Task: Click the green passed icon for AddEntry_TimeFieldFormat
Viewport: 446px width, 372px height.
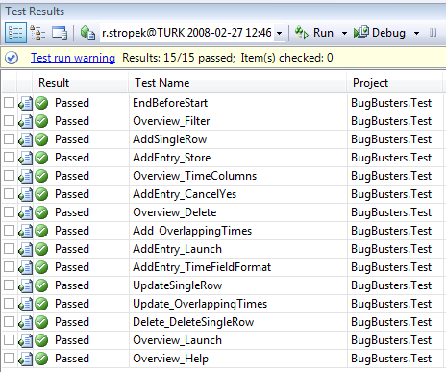Action: coord(41,267)
